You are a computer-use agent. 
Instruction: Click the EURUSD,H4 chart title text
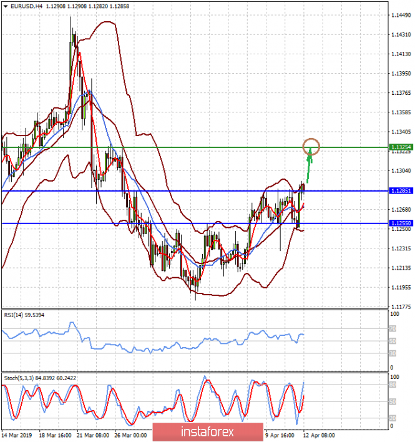pyautogui.click(x=25, y=6)
